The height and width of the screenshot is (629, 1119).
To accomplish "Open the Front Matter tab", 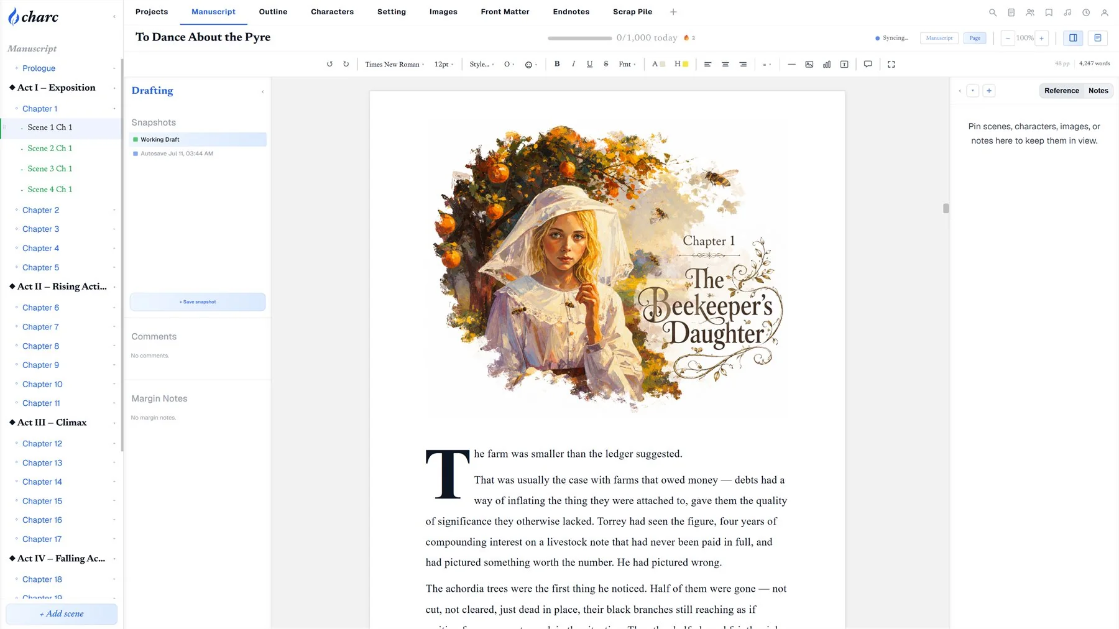I will 505,12.
